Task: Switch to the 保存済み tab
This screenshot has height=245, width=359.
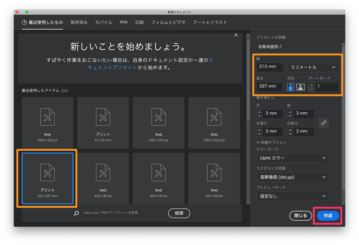Action: pyautogui.click(x=79, y=22)
